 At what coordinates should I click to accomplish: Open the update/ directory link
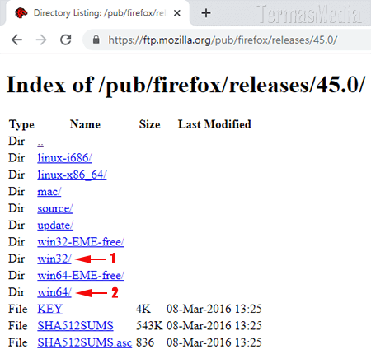point(55,226)
